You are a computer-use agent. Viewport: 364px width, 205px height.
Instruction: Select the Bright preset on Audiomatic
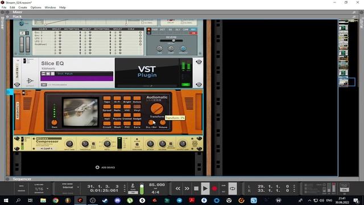(127, 99)
